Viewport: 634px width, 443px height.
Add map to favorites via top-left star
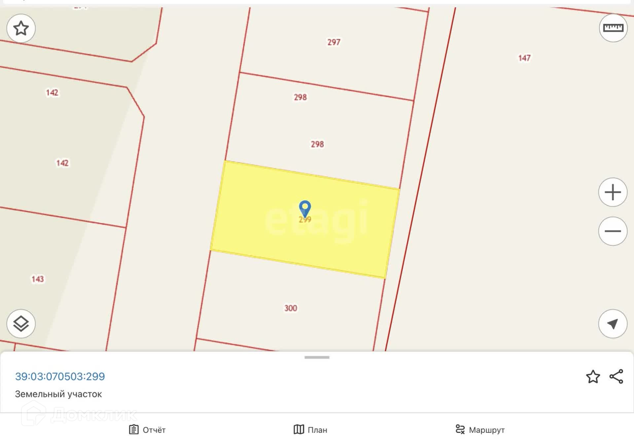tap(21, 28)
